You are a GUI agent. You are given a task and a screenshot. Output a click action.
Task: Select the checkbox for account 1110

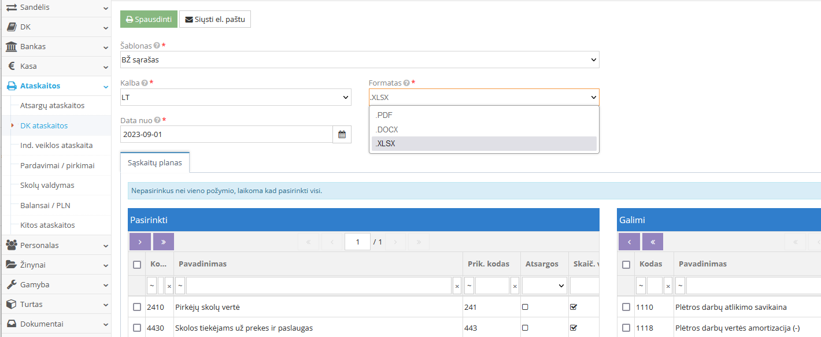pyautogui.click(x=626, y=307)
